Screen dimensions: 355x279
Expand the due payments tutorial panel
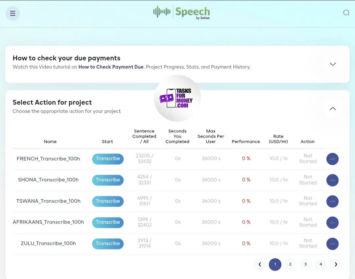coord(333,64)
